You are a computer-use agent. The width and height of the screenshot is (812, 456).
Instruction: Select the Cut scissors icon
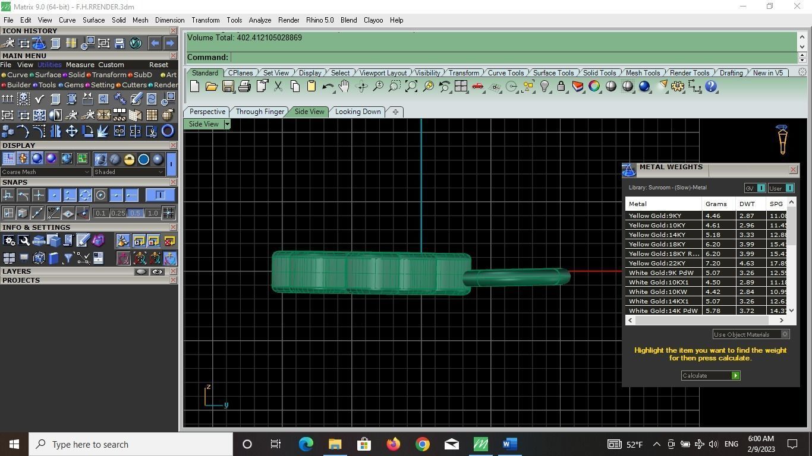coord(278,87)
